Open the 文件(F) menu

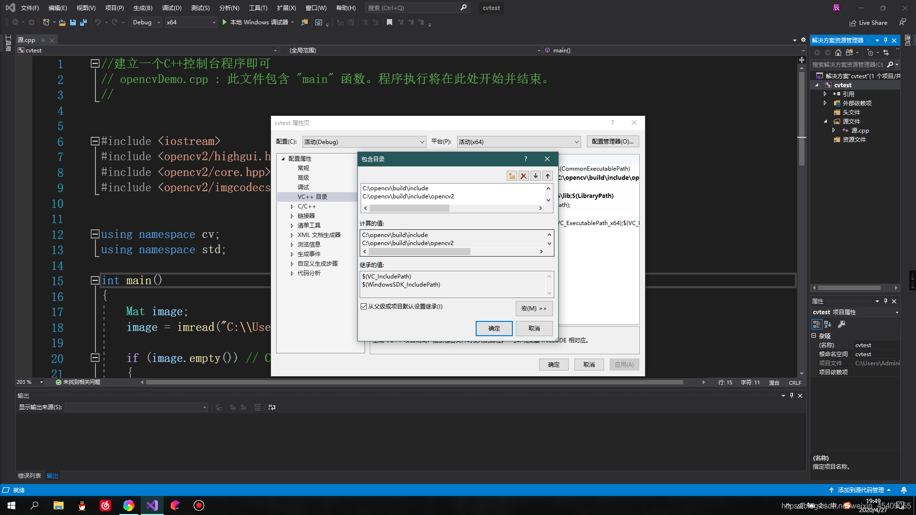[x=30, y=8]
